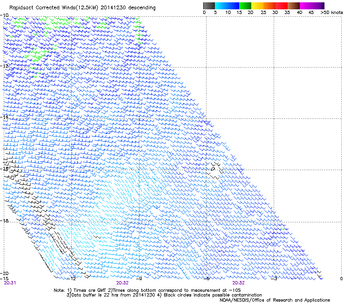The width and height of the screenshot is (345, 303).
Task: Click the NOAA/NESDIS credit line
Action: point(275,300)
